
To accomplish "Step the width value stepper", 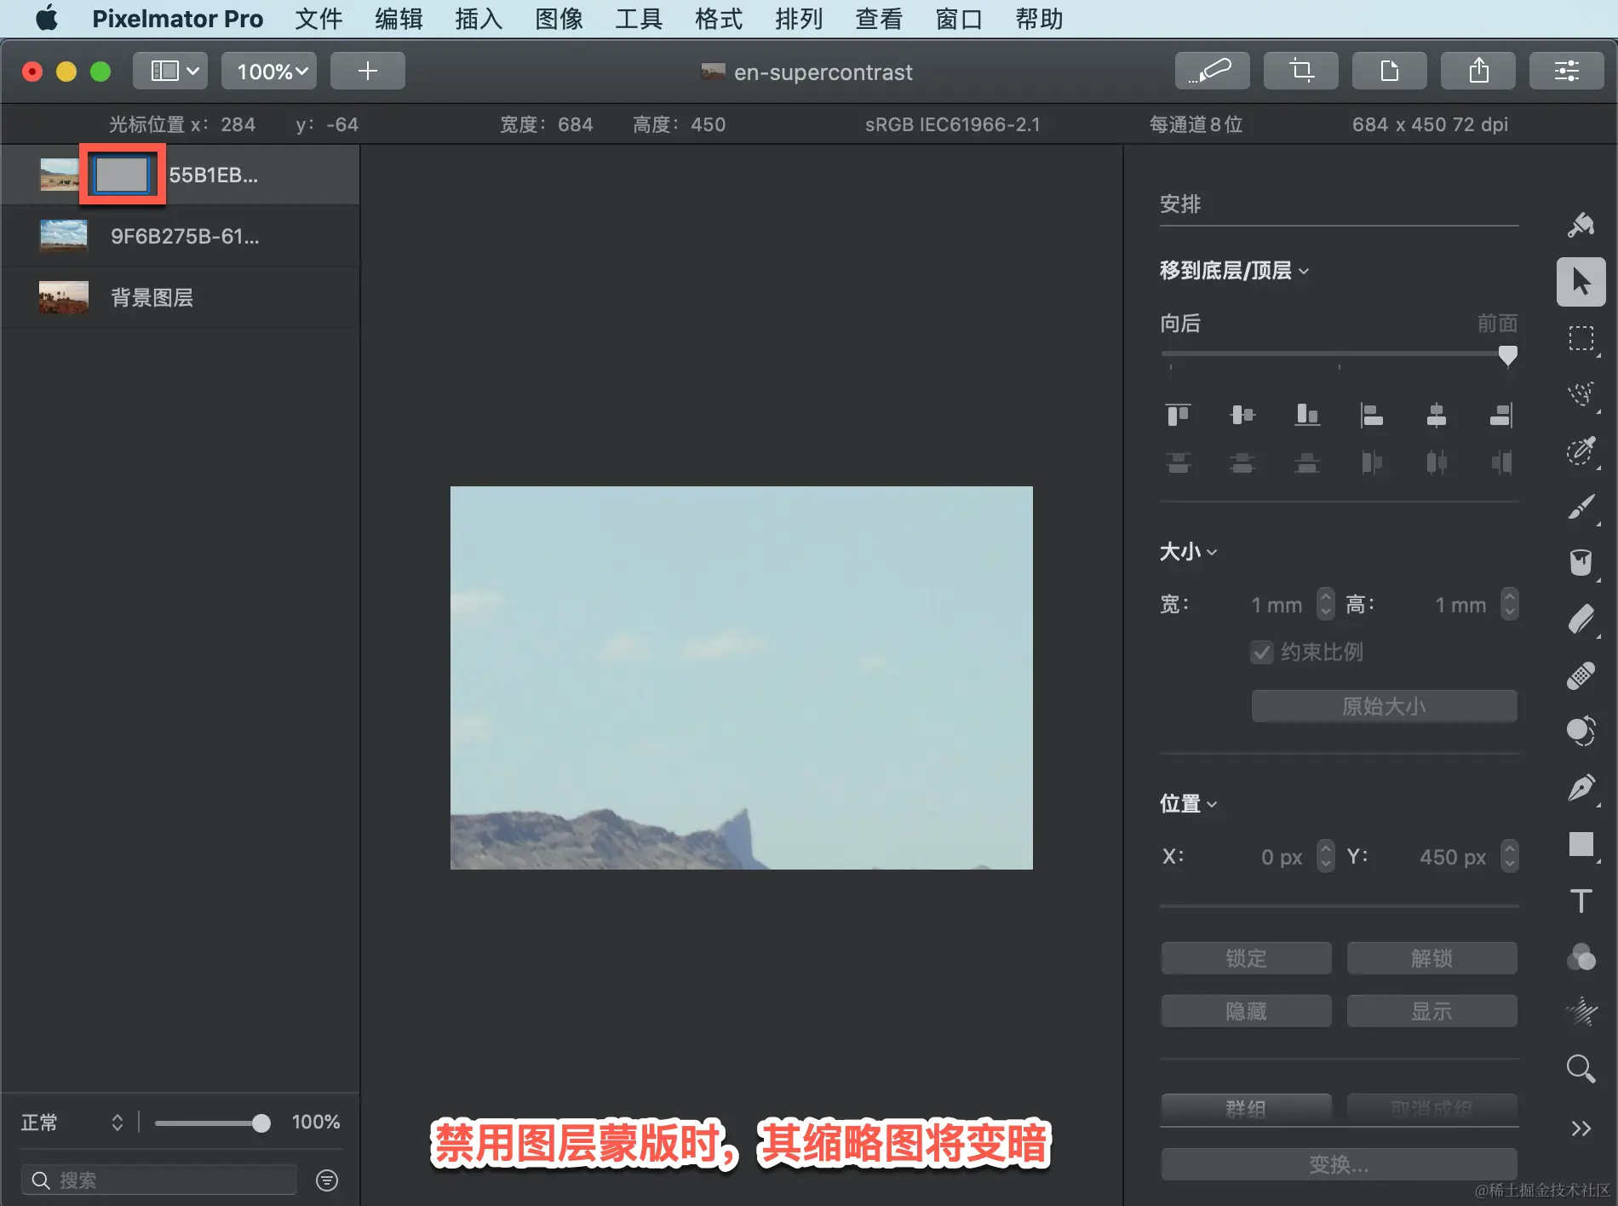I will (1326, 604).
